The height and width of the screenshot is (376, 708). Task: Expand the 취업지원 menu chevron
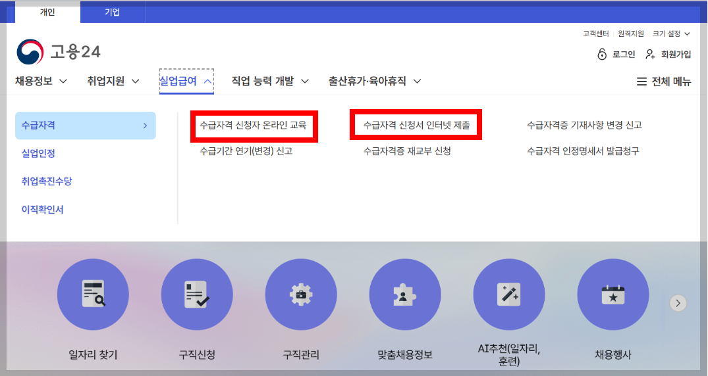coord(135,82)
